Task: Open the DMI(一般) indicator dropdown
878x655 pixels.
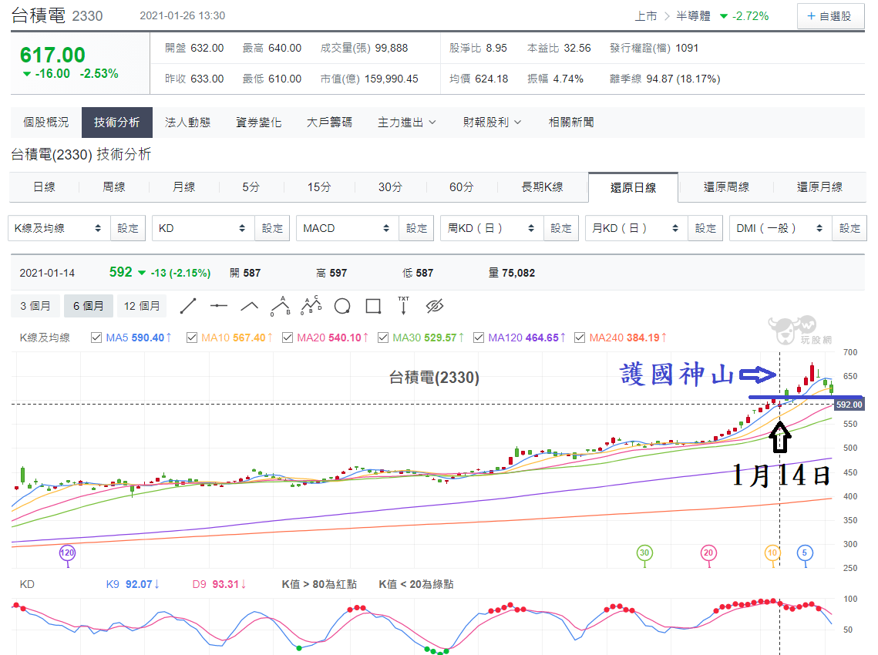Action: [781, 228]
